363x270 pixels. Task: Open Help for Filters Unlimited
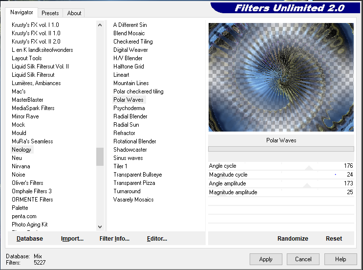tap(341, 259)
